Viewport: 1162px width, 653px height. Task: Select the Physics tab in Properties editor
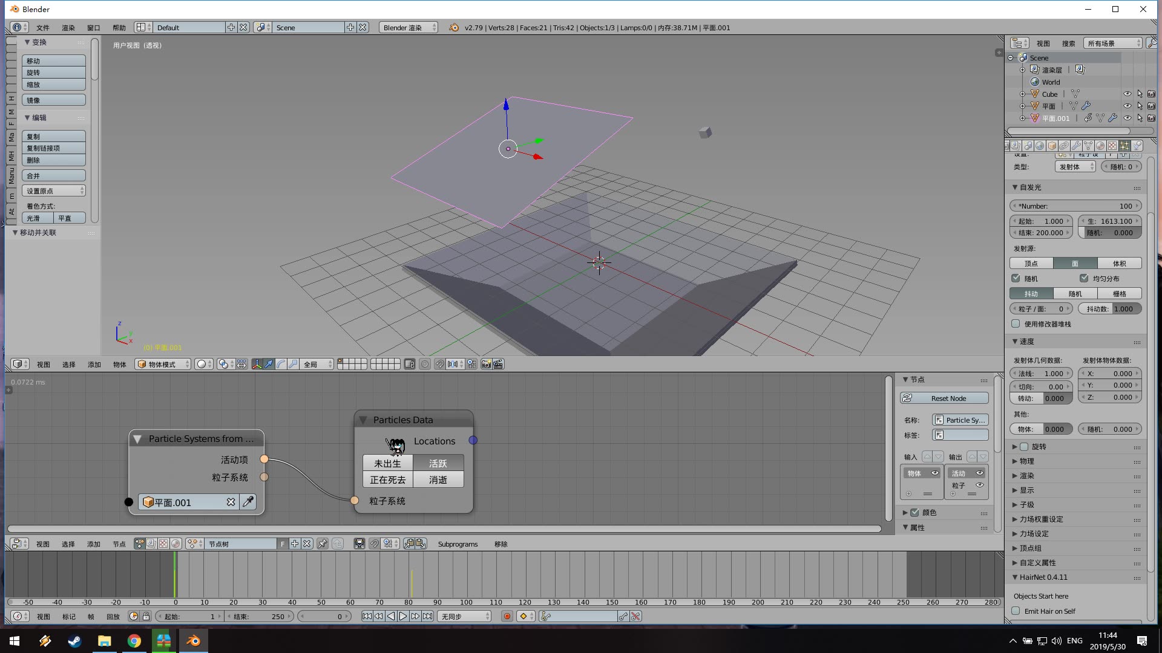[1136, 146]
